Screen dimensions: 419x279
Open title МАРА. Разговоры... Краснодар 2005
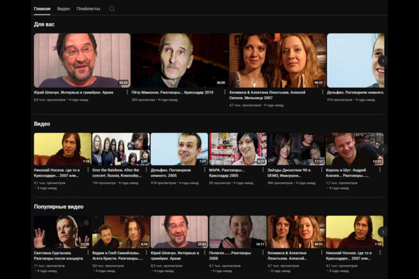click(x=227, y=173)
